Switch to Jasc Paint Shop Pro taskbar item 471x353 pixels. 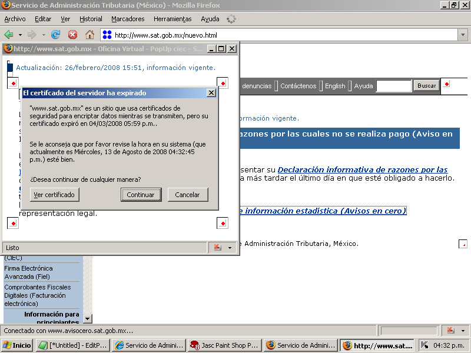coord(225,345)
